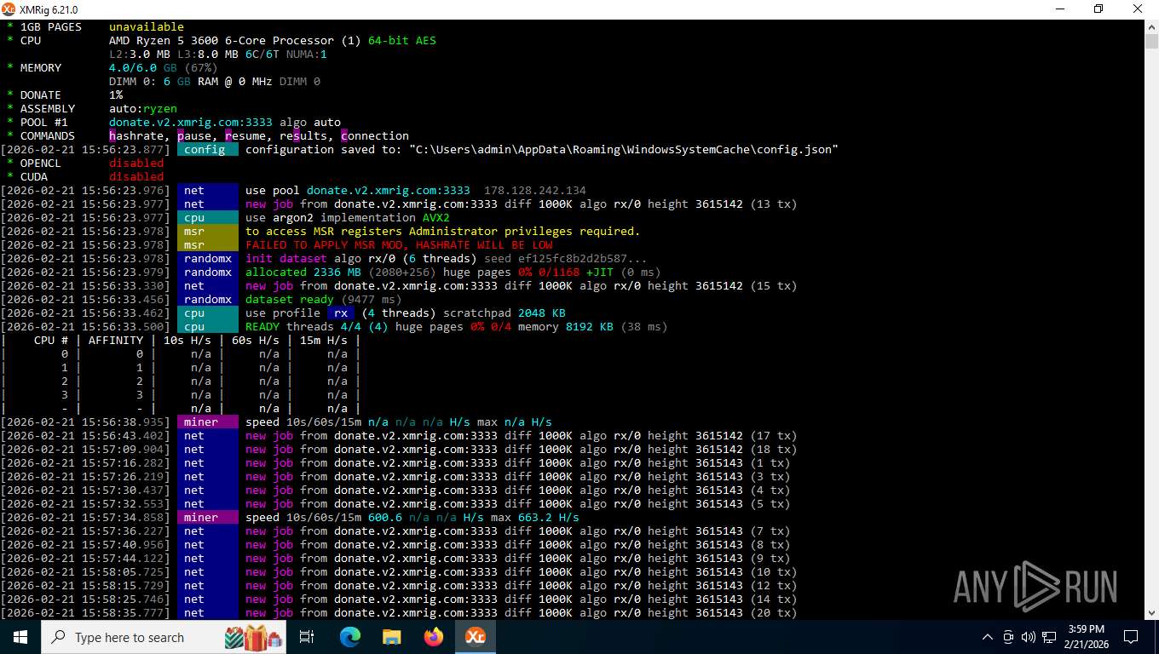Click 'XMRig 6.21.0' window title text
1159x654 pixels.
48,9
